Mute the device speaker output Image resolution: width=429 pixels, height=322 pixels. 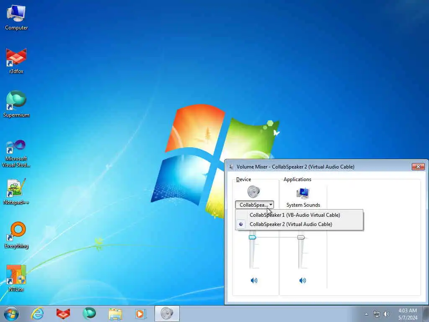254,280
